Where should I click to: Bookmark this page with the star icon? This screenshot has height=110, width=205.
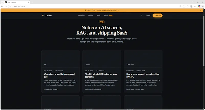183,6
